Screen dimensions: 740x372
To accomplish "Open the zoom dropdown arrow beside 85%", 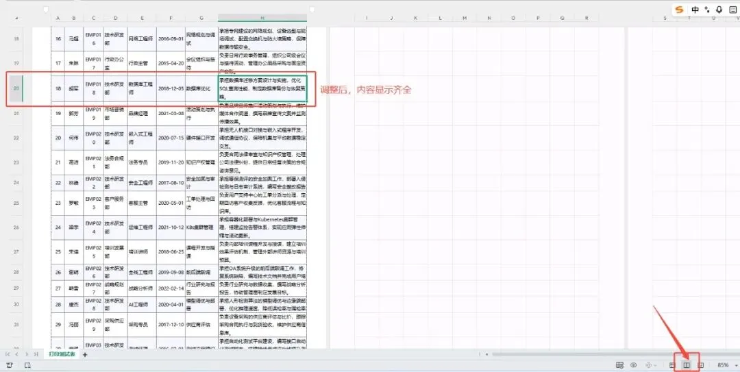I will coord(735,365).
